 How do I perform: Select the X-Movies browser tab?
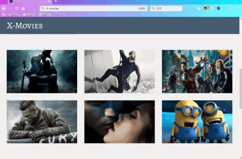click(29, 1)
